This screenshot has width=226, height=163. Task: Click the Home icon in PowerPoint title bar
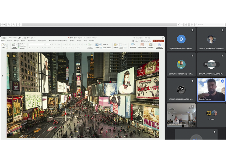click(x=23, y=38)
